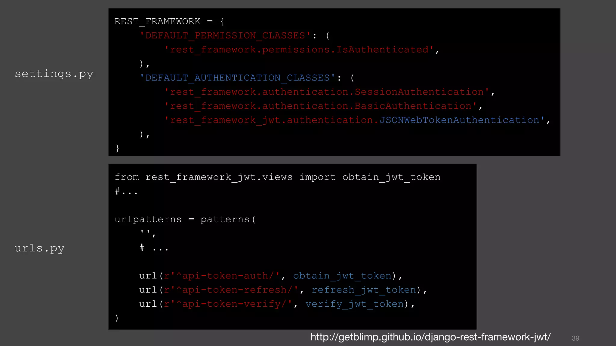The image size is (616, 346).
Task: Click the urls.py label
Action: pos(39,248)
